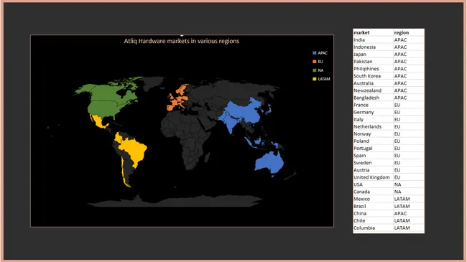Click Mexico on the world map
Screen dimensions: 467x262
(99, 121)
